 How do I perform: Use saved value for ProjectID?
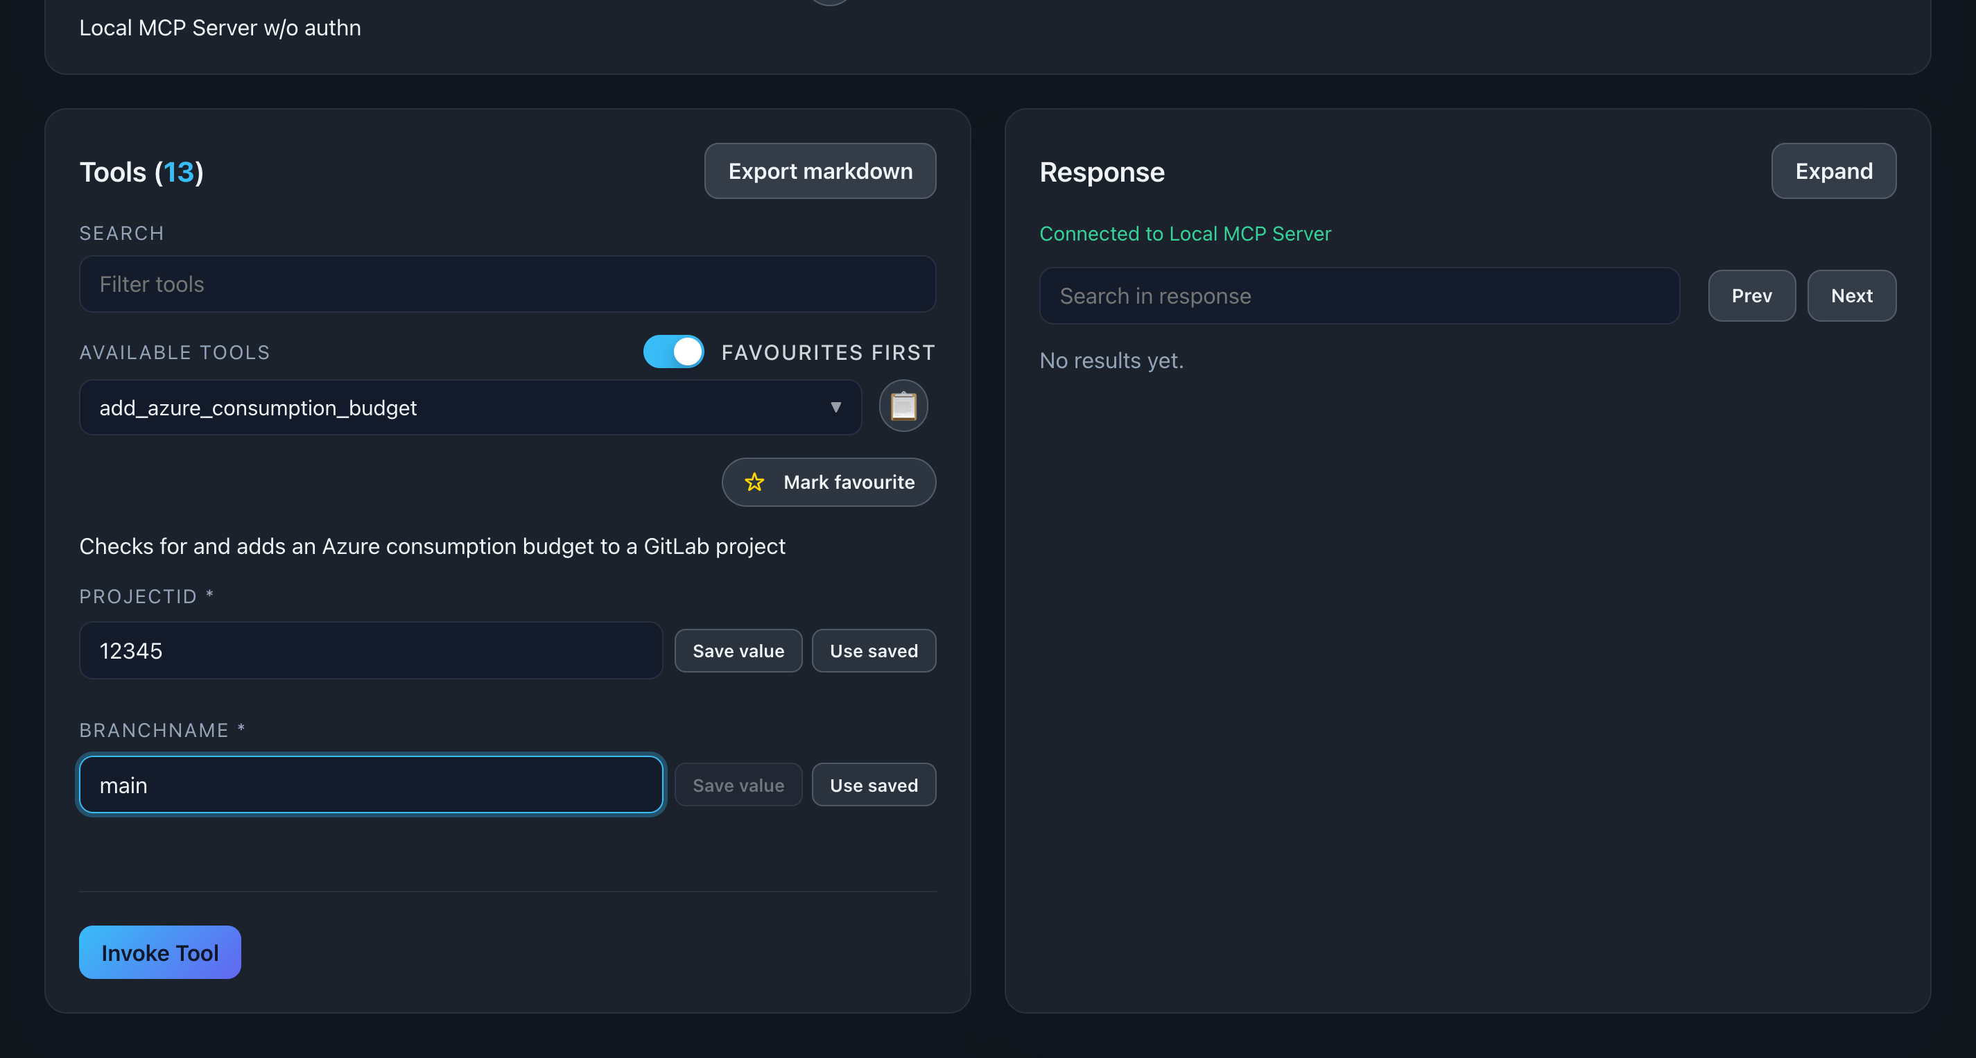click(873, 650)
